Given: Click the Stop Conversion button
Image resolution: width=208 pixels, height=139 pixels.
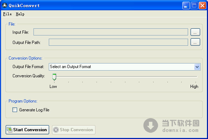Looking at the screenshot, I should 74,130.
